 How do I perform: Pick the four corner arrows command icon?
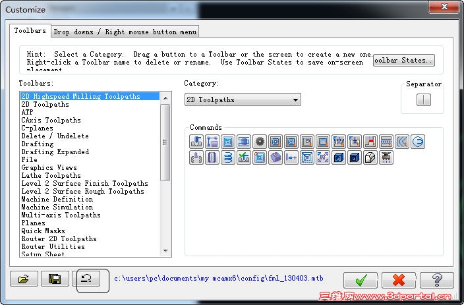click(x=323, y=157)
